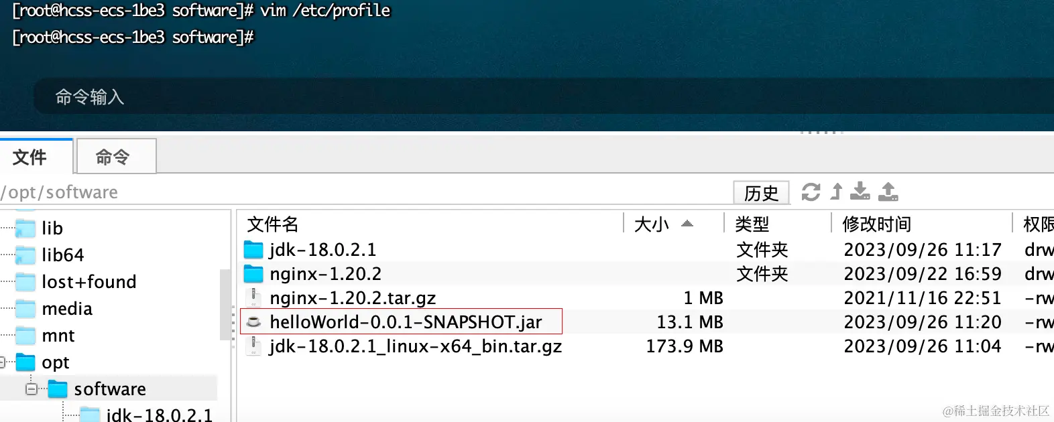Click the opt folder icon in the tree
1054x422 pixels.
click(25, 362)
